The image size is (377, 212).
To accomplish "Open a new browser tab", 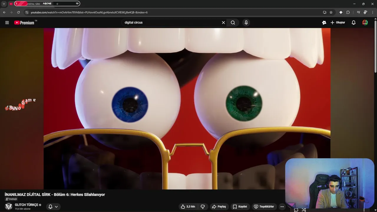I will point(57,4).
